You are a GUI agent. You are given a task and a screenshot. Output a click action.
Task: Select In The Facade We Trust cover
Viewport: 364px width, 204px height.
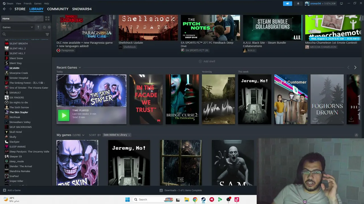(x=146, y=99)
